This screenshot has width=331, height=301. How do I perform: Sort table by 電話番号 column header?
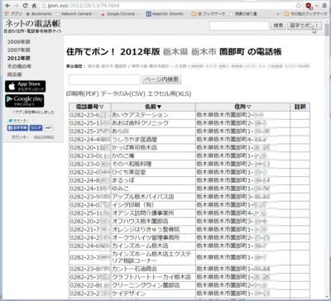pos(90,107)
